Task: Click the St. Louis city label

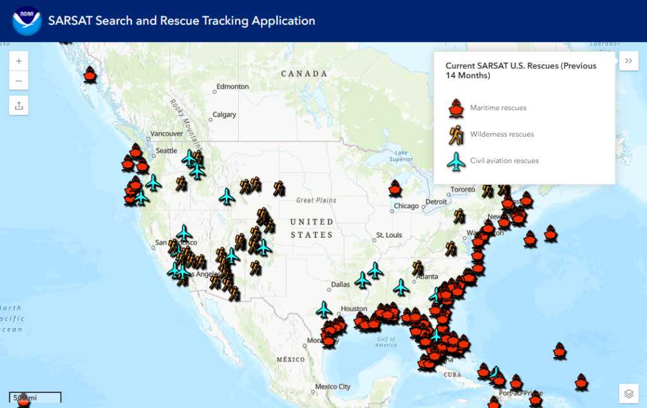Action: (x=389, y=235)
